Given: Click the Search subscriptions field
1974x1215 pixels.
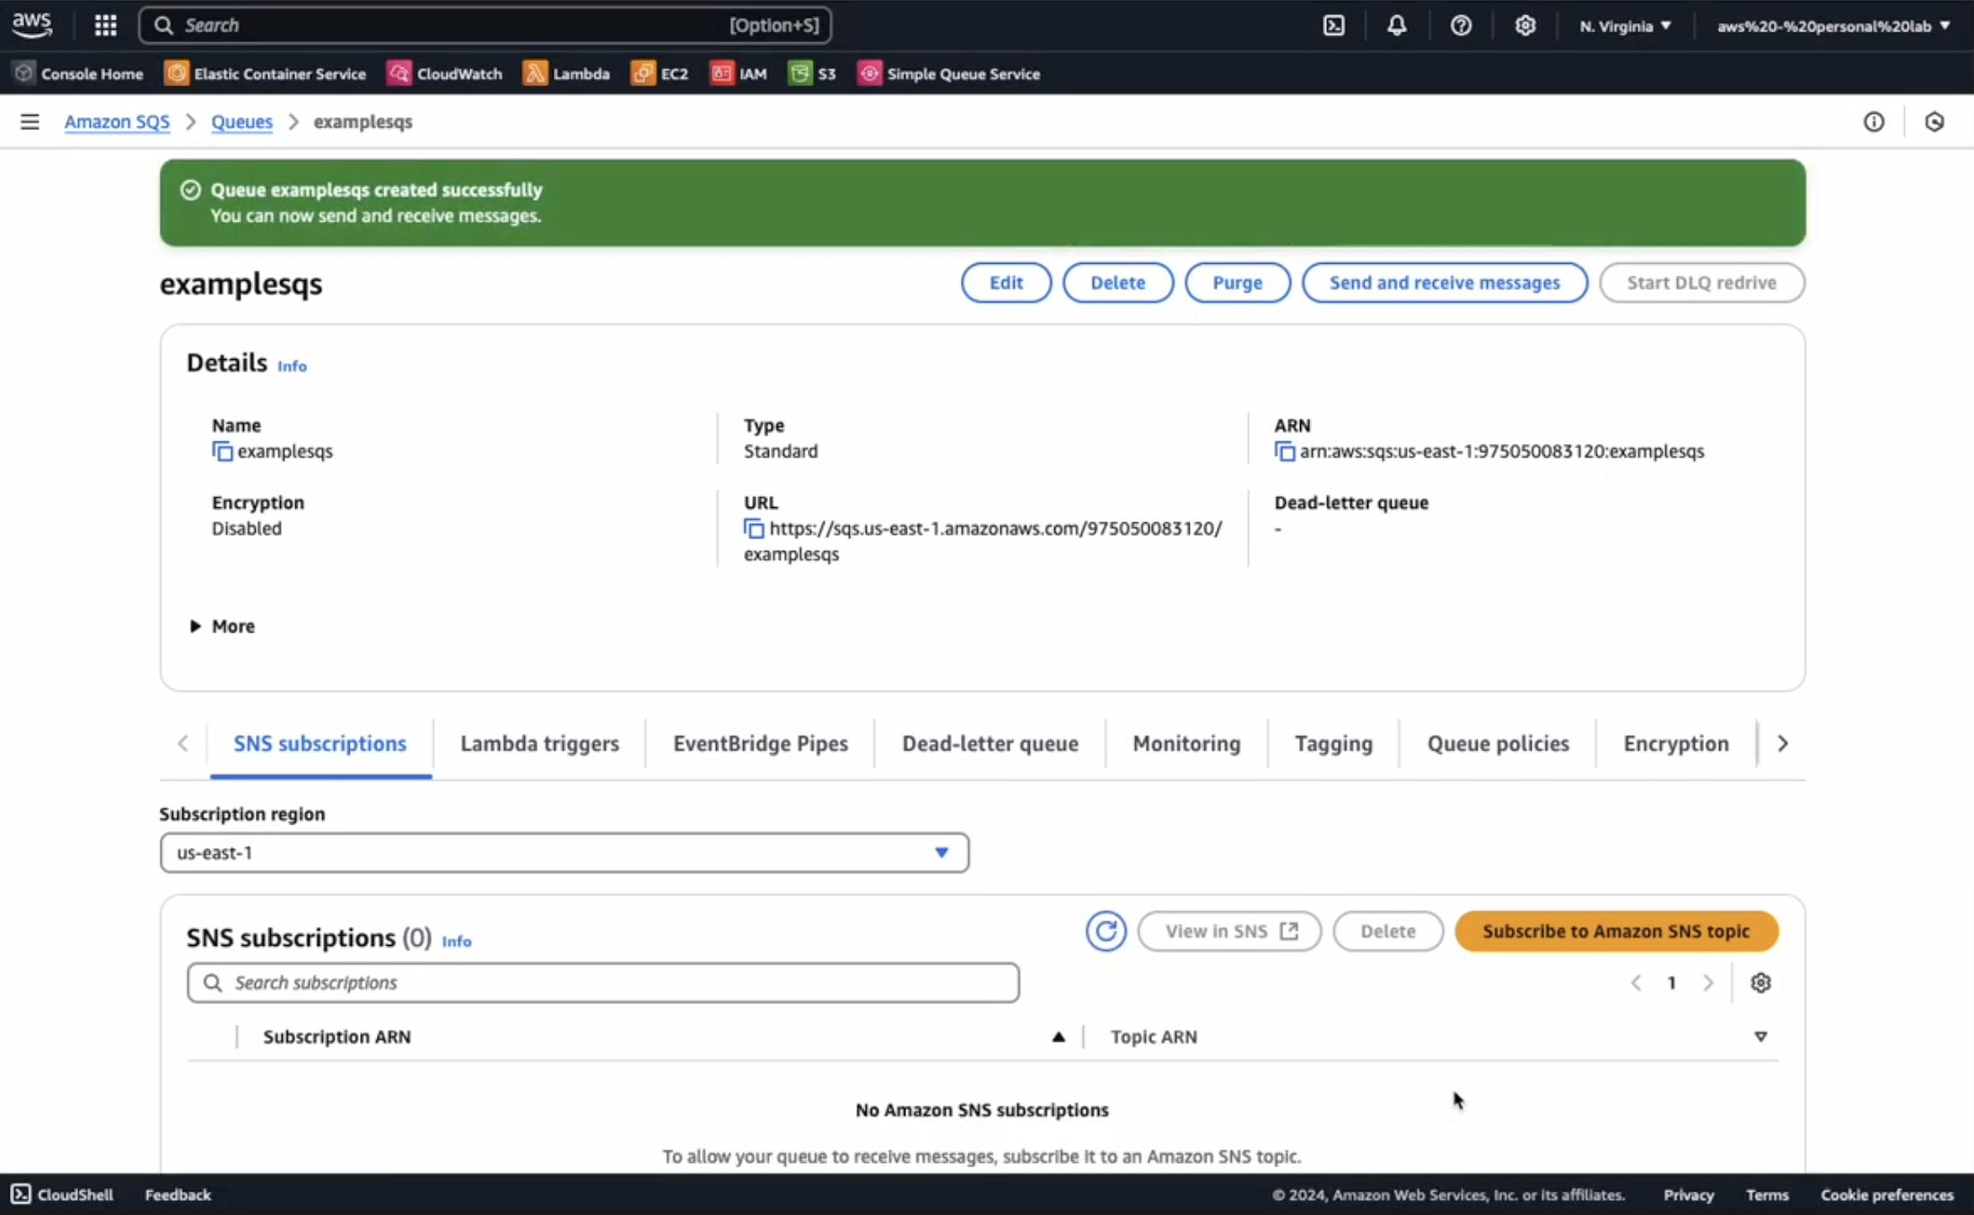Looking at the screenshot, I should [x=603, y=983].
